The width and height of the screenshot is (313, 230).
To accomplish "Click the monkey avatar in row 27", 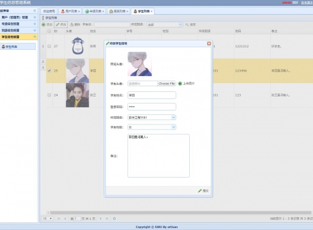I will coord(77,46).
